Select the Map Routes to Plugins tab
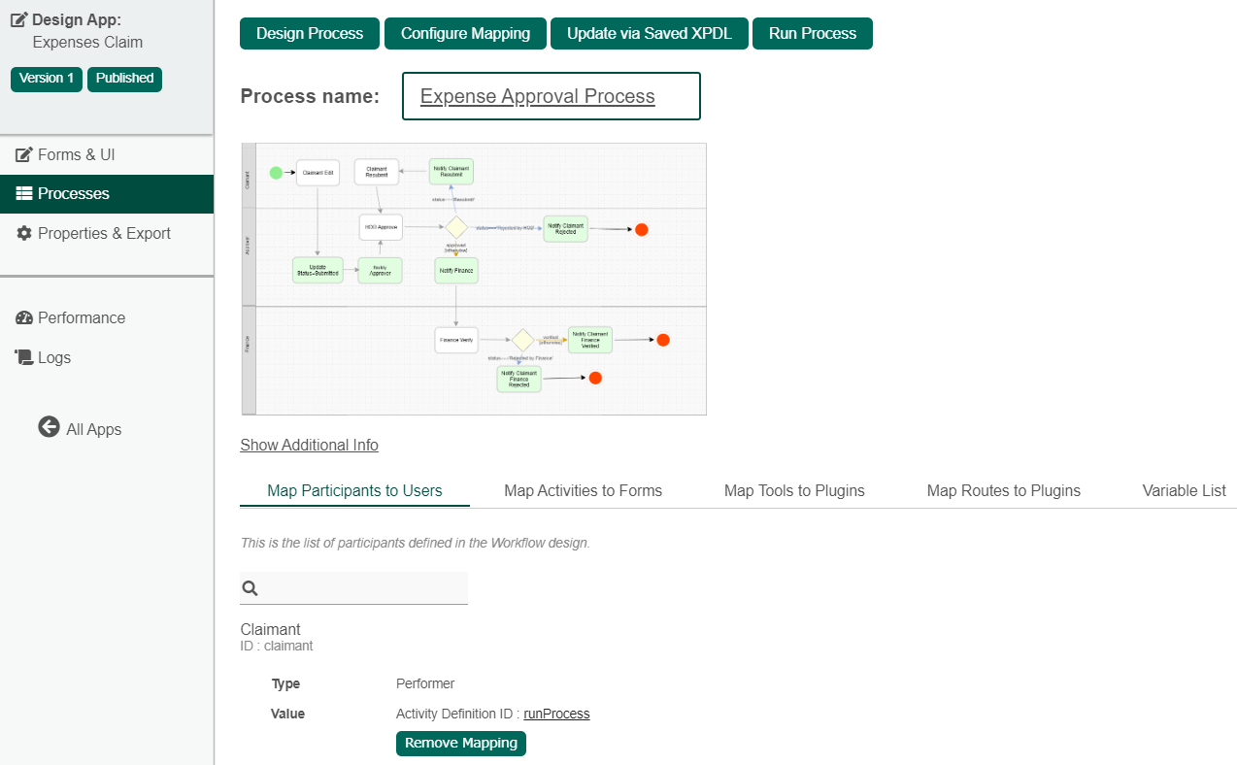This screenshot has width=1237, height=765. coord(1003,490)
